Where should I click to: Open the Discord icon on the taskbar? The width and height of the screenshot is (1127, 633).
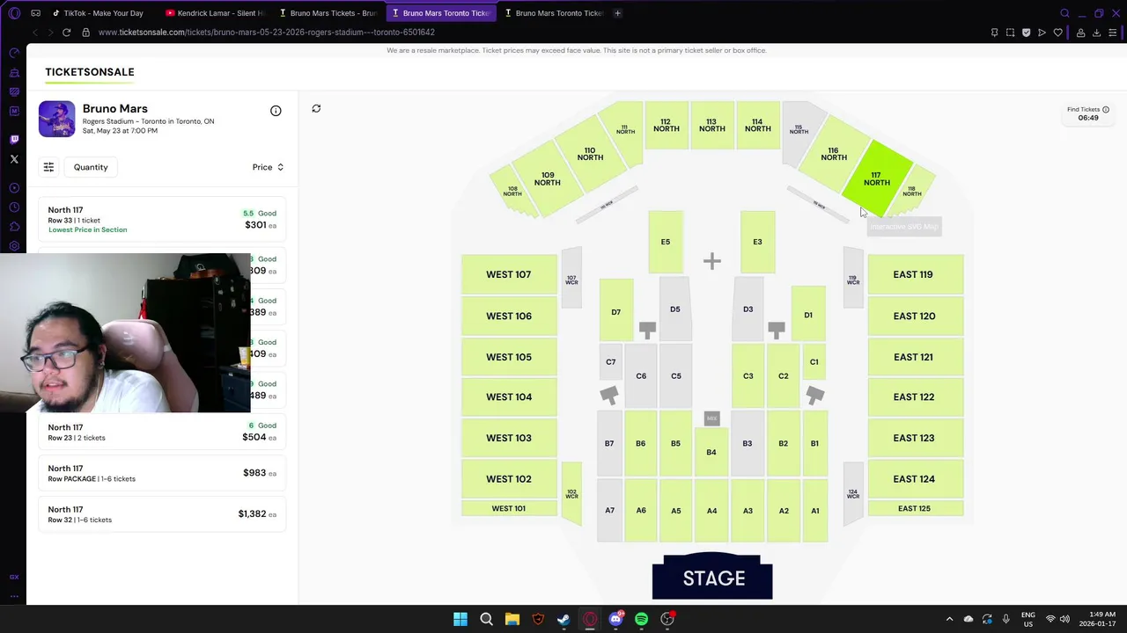[x=615, y=619]
